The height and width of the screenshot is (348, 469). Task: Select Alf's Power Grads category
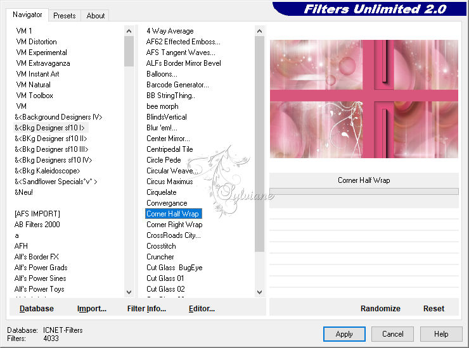coord(41,268)
